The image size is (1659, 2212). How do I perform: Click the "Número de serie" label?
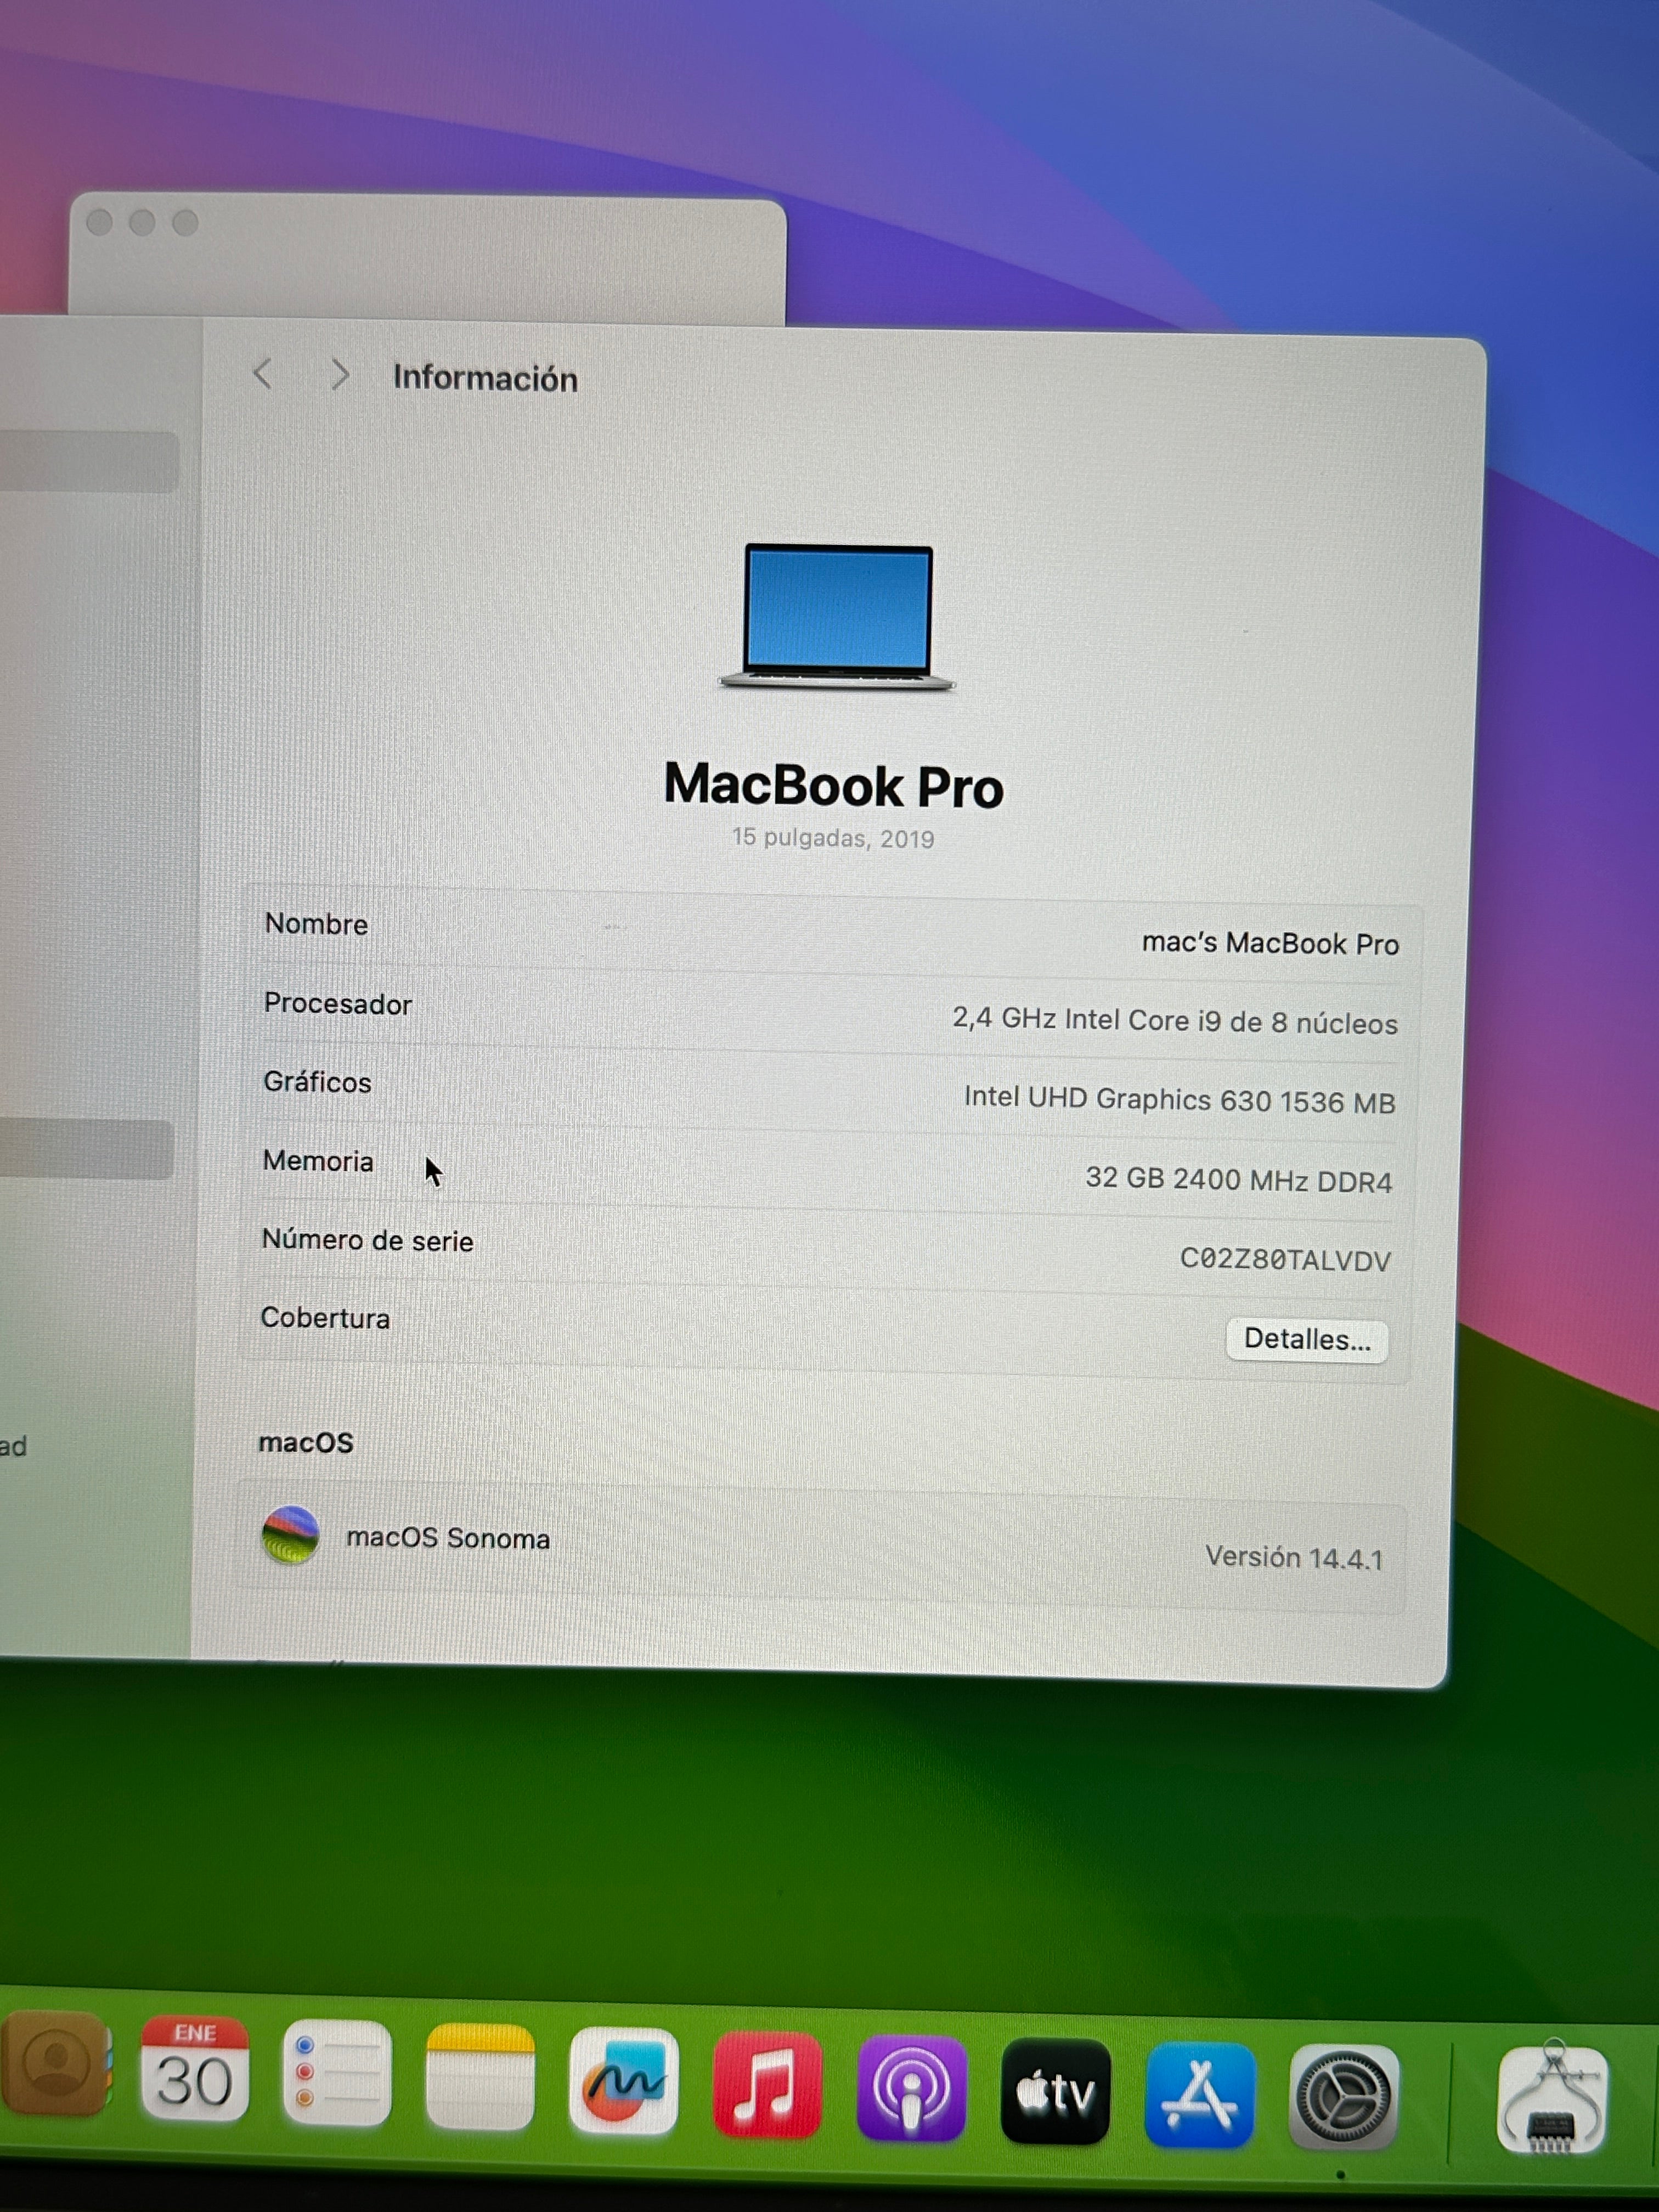coord(367,1240)
